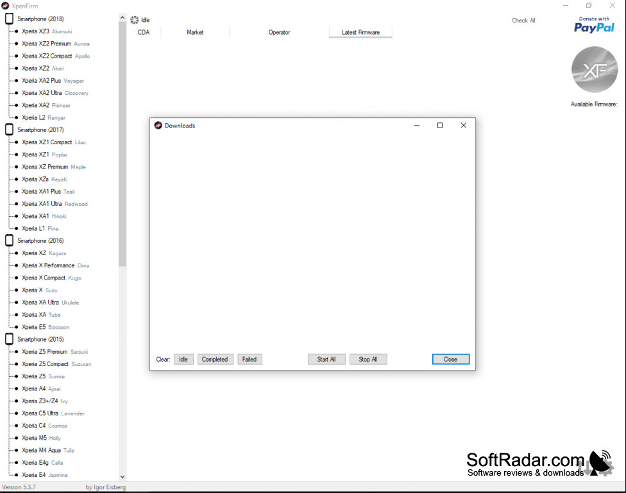This screenshot has width=626, height=493.
Task: Clear Failed downloads
Action: pyautogui.click(x=250, y=359)
